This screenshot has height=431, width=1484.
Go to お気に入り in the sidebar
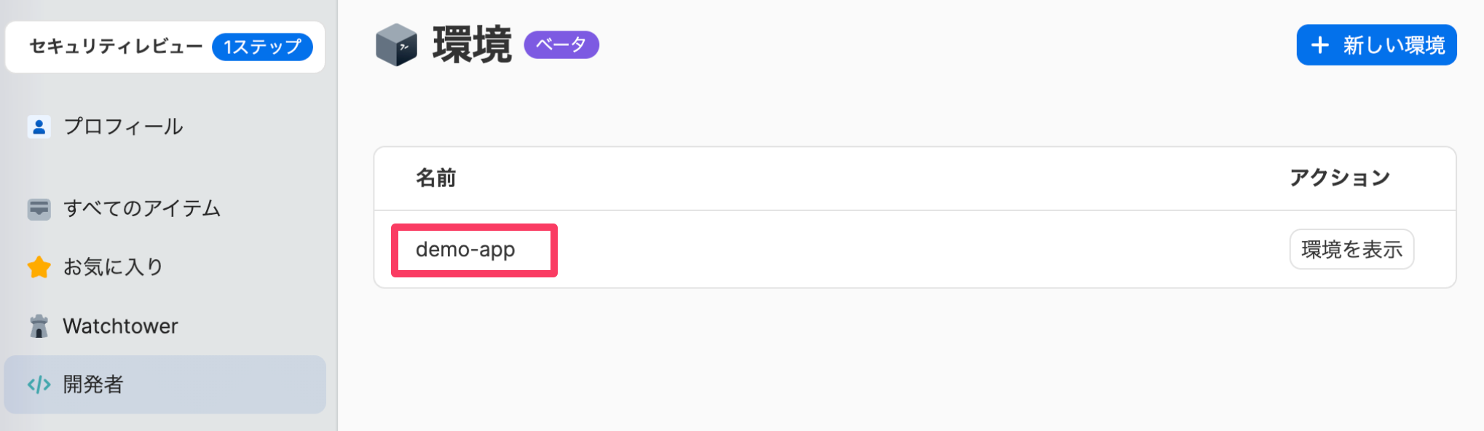click(113, 267)
